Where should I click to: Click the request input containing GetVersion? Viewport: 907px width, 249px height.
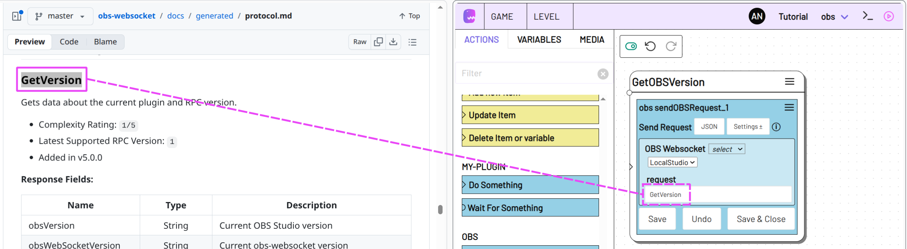click(717, 195)
